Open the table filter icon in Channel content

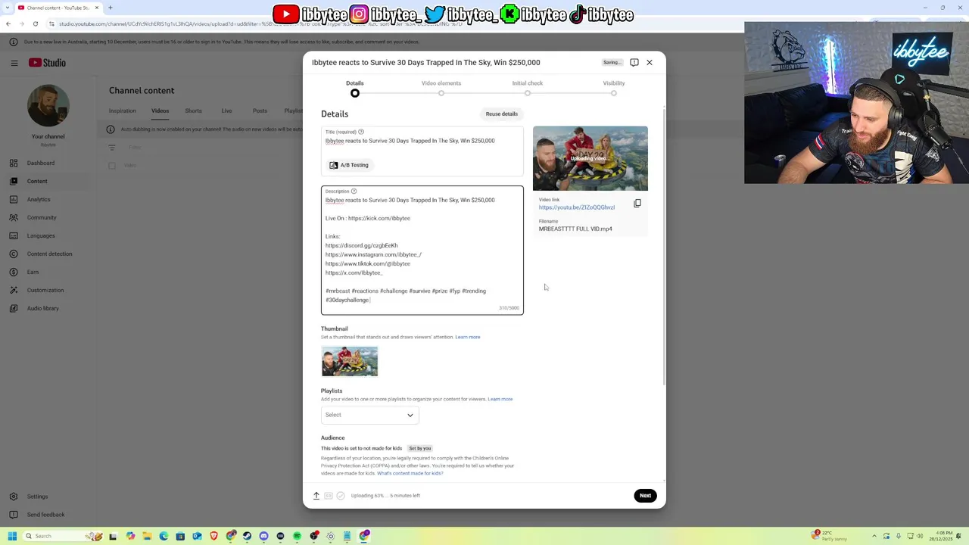(112, 147)
